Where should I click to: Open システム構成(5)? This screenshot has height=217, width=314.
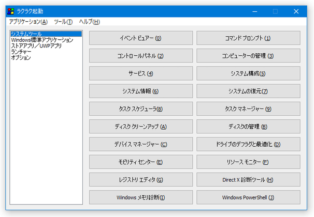[248, 73]
